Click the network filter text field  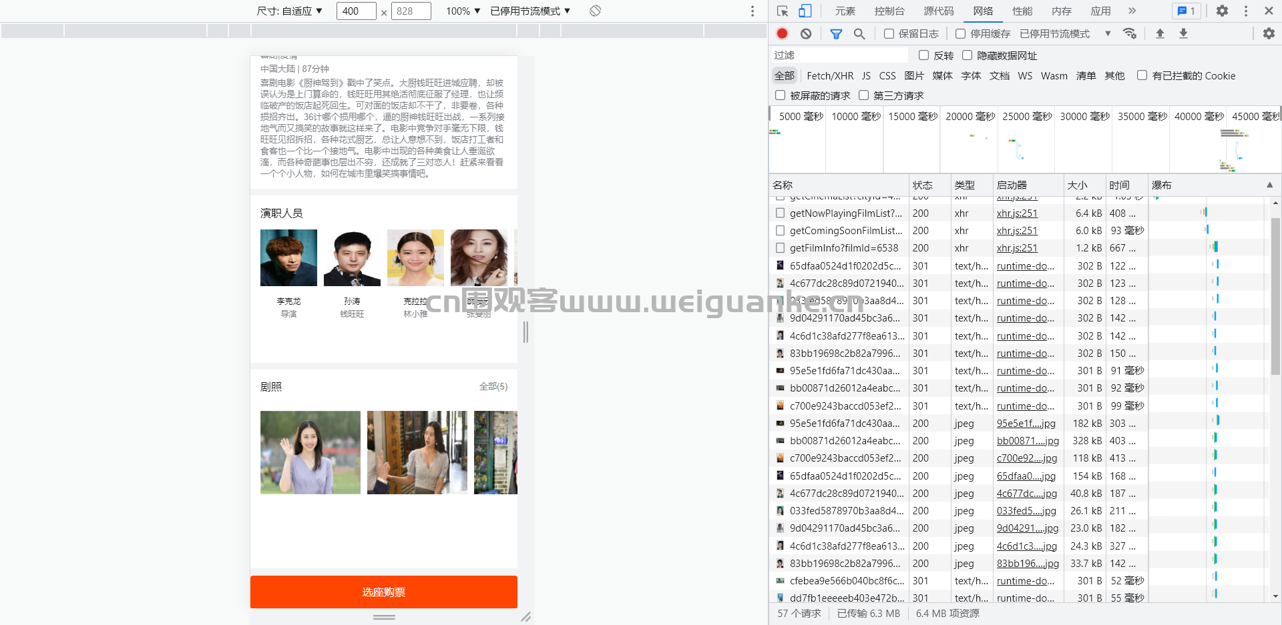(x=839, y=55)
